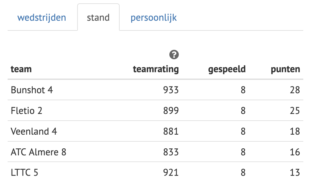Click Bunshot 4's teamrating value 933
This screenshot has height=184, width=310.
click(171, 90)
